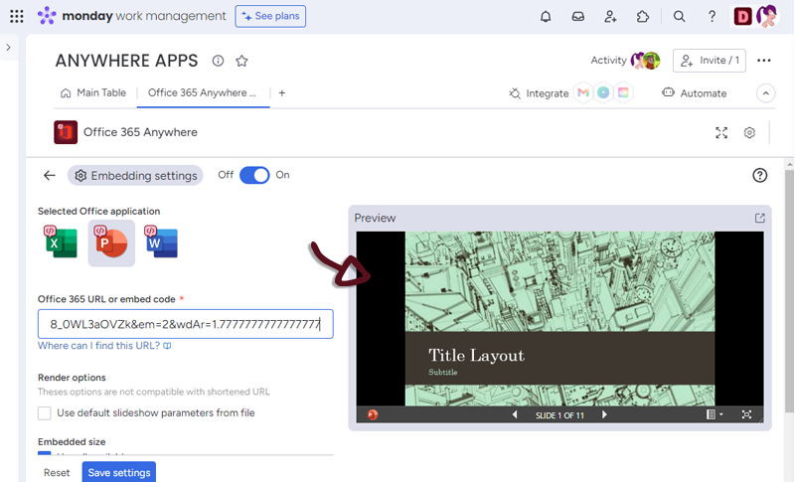Click the search magnifier icon
This screenshot has width=795, height=482.
click(680, 16)
